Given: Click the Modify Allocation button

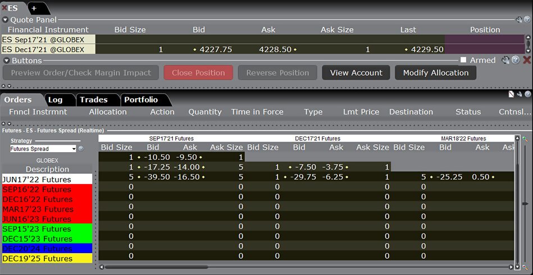Looking at the screenshot, I should point(436,72).
